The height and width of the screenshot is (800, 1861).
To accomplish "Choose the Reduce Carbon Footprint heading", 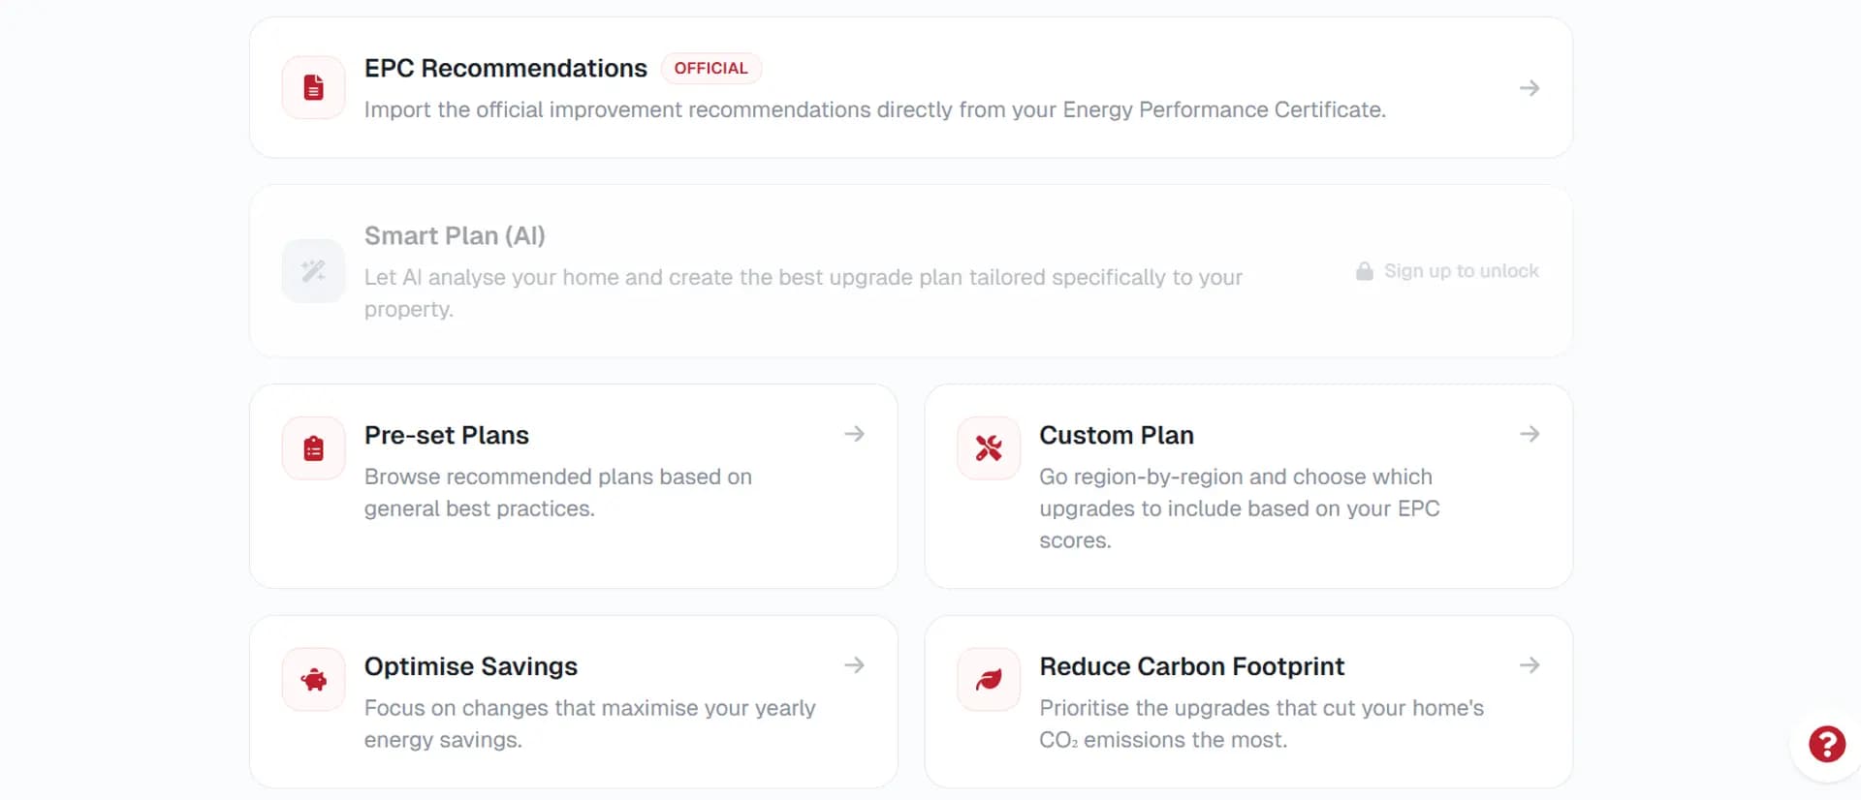I will coord(1191,667).
